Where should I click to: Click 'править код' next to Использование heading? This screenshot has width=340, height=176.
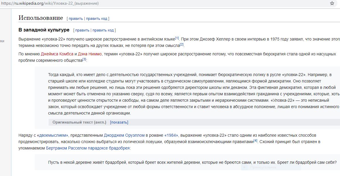coord(96,19)
